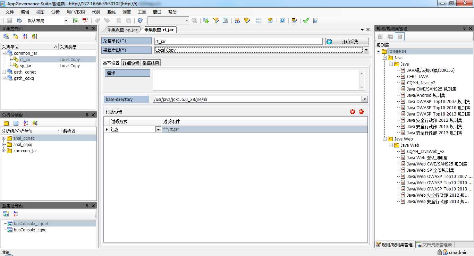Select busConsole_cqxq in 业务控制台

pos(30,230)
